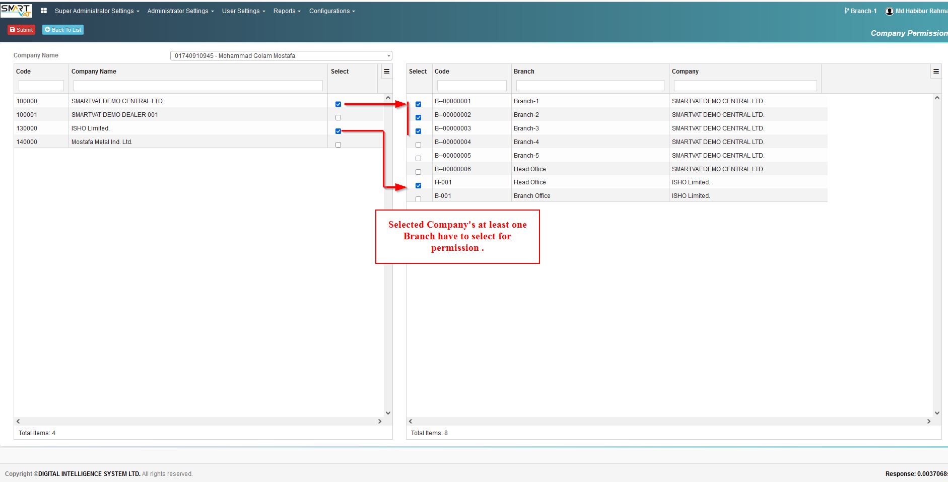
Task: Click the Submit button
Action: [x=21, y=30]
